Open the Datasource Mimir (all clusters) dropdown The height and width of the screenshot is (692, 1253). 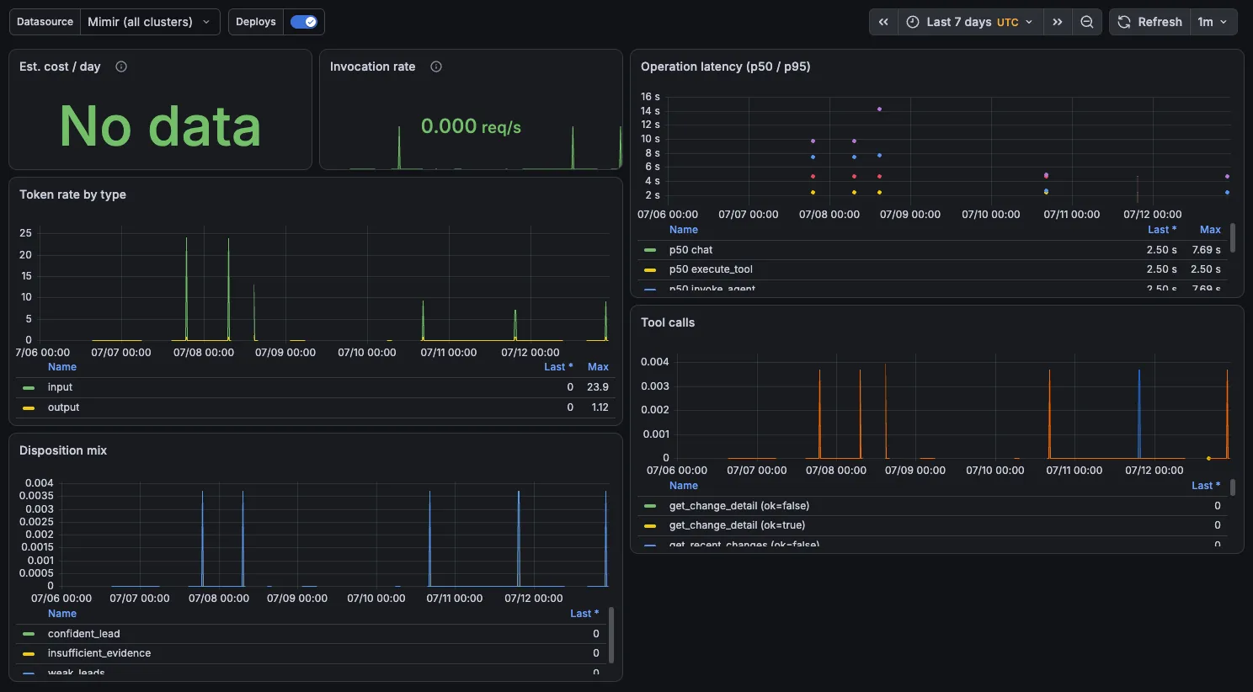pos(150,22)
